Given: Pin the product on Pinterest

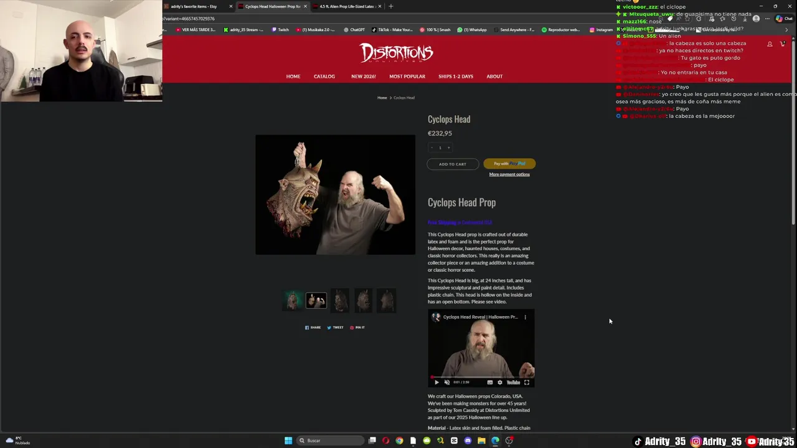Looking at the screenshot, I should (x=357, y=327).
